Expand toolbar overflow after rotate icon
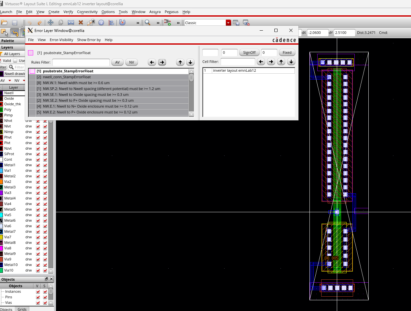Screen dimensions: 411x311 (x=138, y=23)
